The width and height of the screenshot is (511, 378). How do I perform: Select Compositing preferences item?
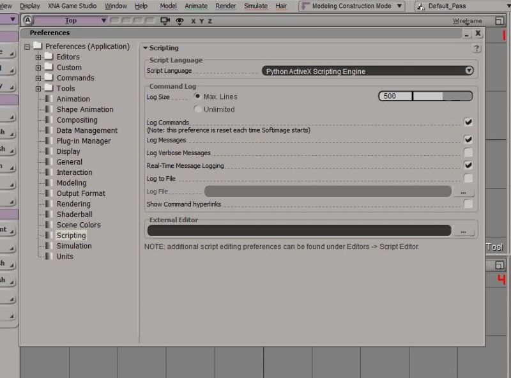(77, 120)
